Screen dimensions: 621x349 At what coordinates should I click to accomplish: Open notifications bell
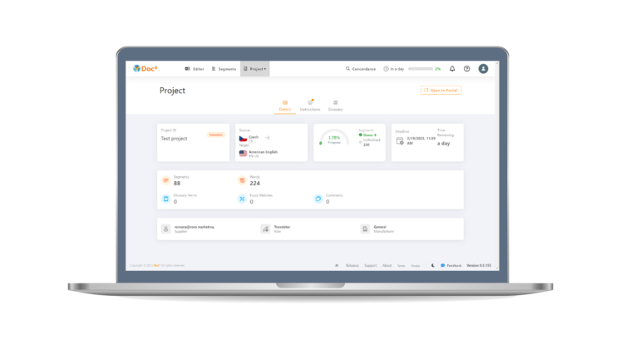(x=452, y=68)
